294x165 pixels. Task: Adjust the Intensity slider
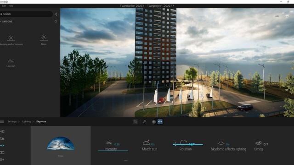pyautogui.click(x=113, y=151)
